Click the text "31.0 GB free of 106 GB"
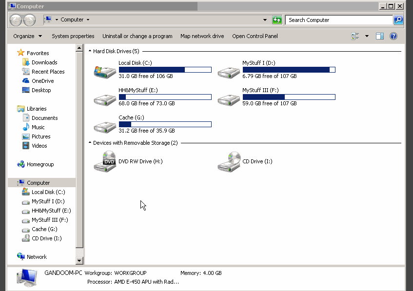This screenshot has height=291, width=413. click(x=146, y=76)
